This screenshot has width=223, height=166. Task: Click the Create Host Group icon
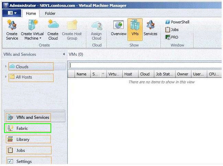coord(72,25)
